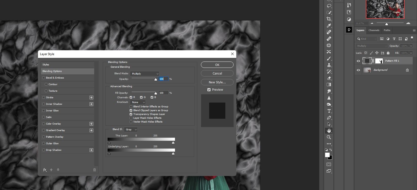Select the Sharpen tool
Screen dimensions: 417x190
click(x=329, y=98)
